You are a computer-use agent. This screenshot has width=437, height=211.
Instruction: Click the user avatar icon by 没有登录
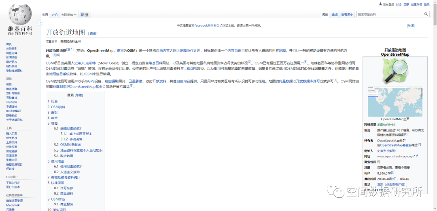click(x=380, y=4)
